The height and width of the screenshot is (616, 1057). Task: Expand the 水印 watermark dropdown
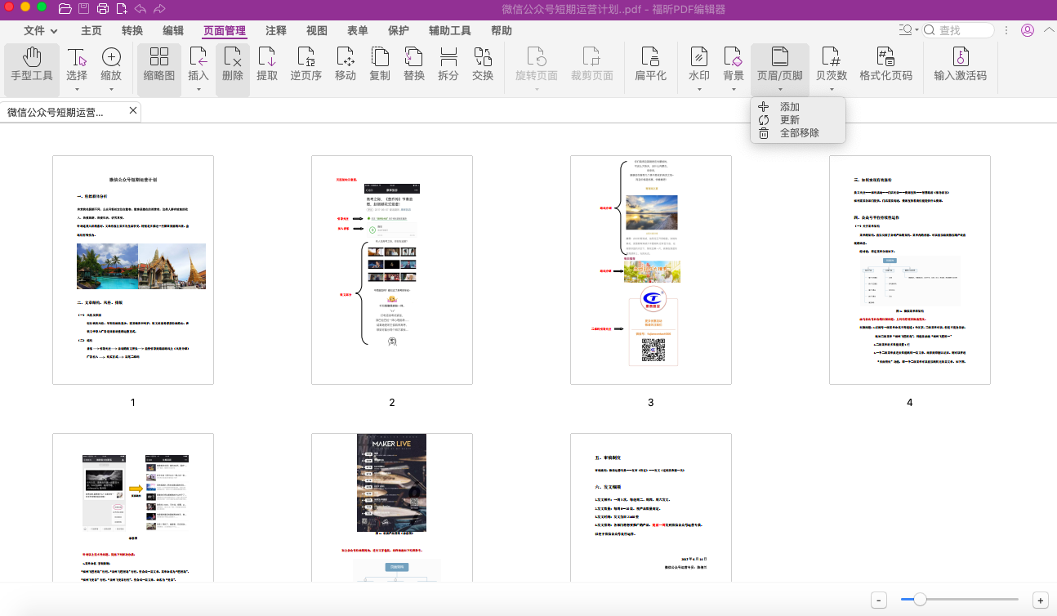click(699, 88)
